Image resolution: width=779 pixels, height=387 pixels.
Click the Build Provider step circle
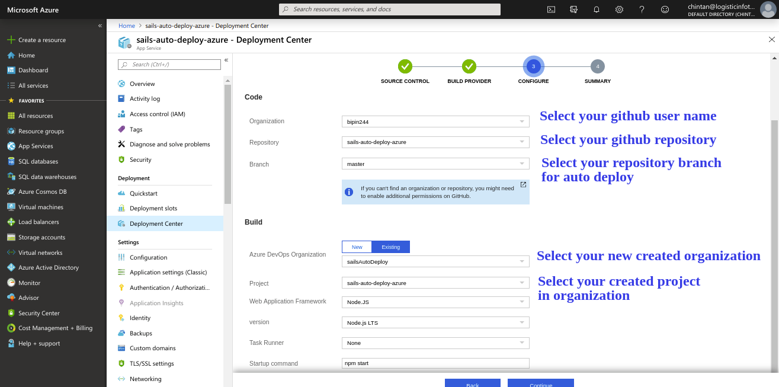click(x=469, y=66)
